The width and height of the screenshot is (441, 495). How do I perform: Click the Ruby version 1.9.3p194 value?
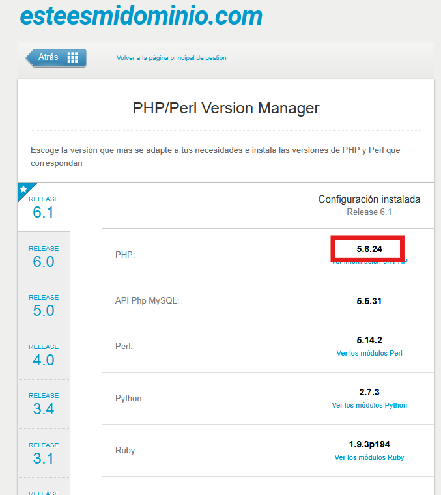[369, 445]
